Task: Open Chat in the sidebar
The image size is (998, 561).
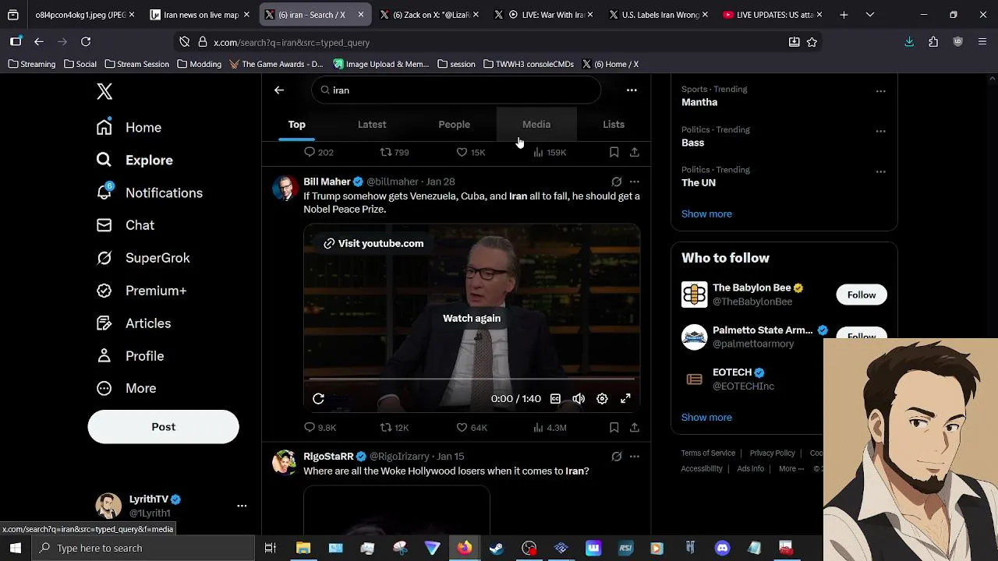Action: coord(125,225)
